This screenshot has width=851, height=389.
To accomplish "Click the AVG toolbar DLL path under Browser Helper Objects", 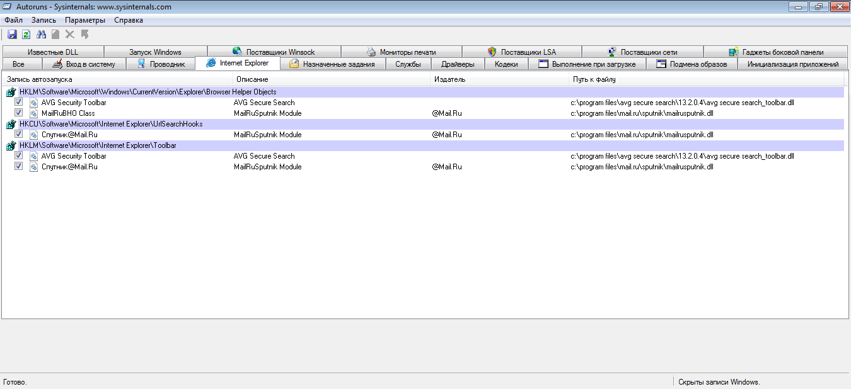I will pos(682,103).
